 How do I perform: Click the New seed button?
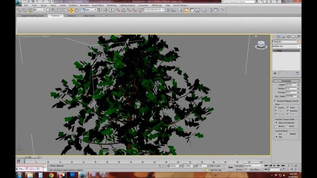276,96
